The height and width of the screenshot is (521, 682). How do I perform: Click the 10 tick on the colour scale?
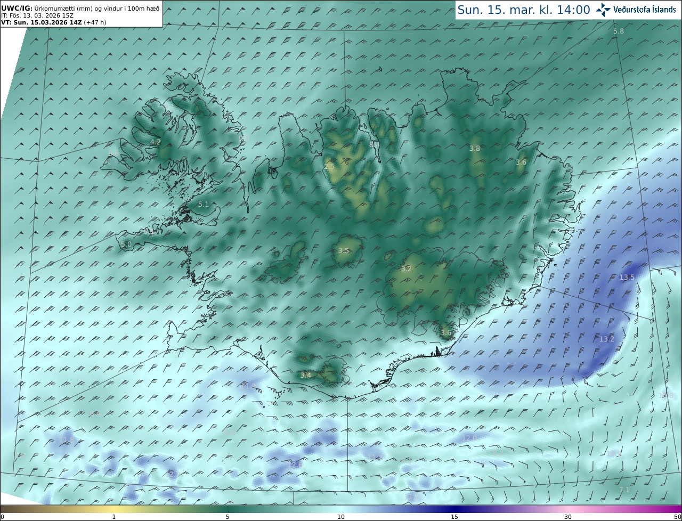click(341, 517)
